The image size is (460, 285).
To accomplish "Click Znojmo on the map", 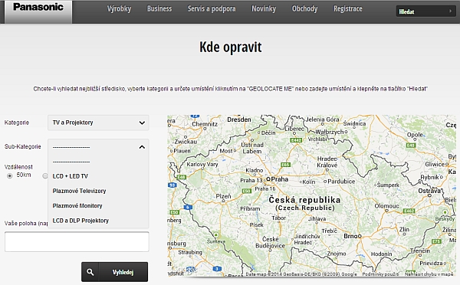I will [337, 254].
